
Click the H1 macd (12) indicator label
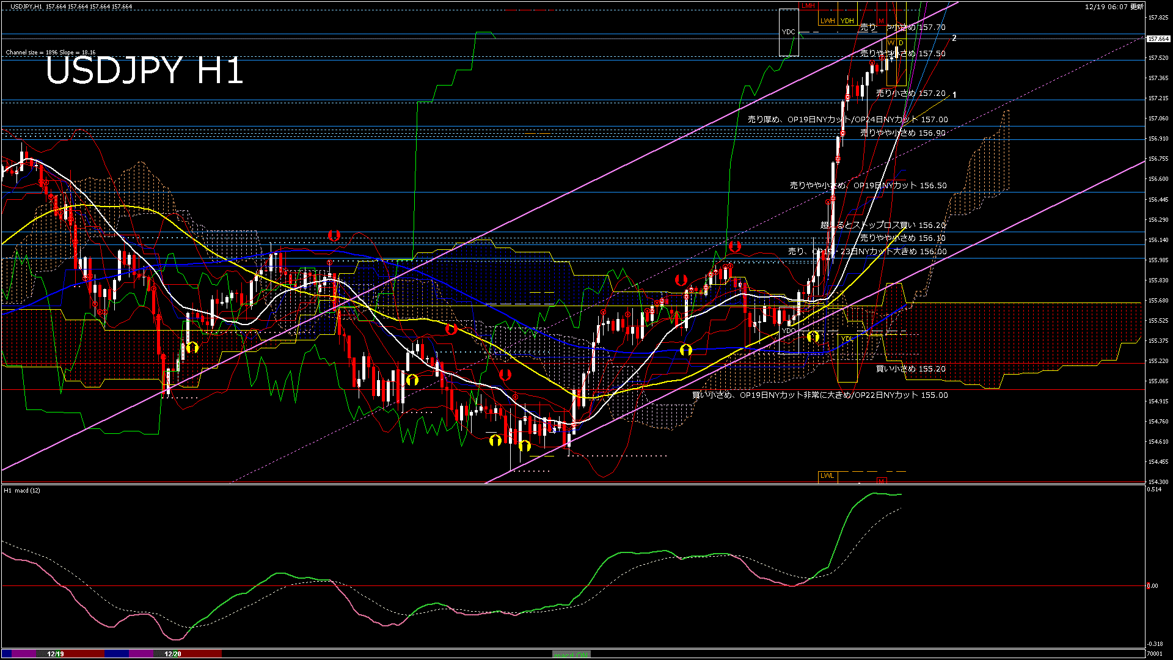point(22,490)
